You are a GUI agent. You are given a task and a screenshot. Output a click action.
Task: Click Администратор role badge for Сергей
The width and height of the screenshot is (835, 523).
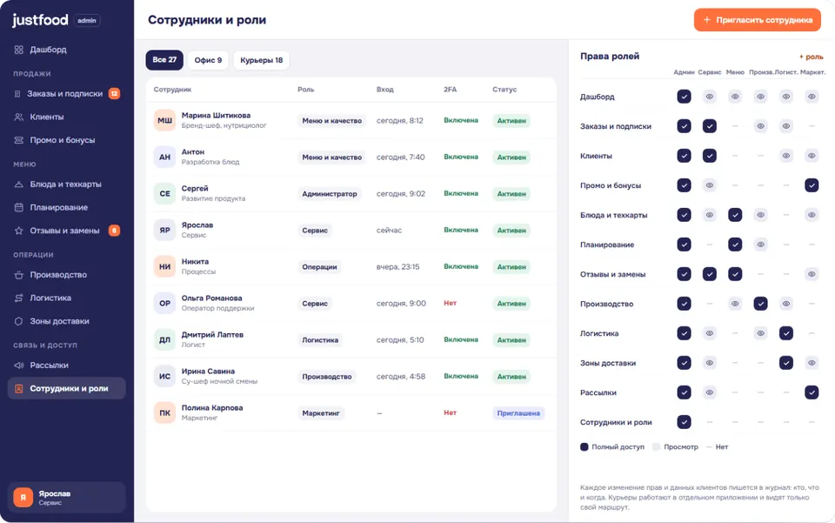coord(330,194)
